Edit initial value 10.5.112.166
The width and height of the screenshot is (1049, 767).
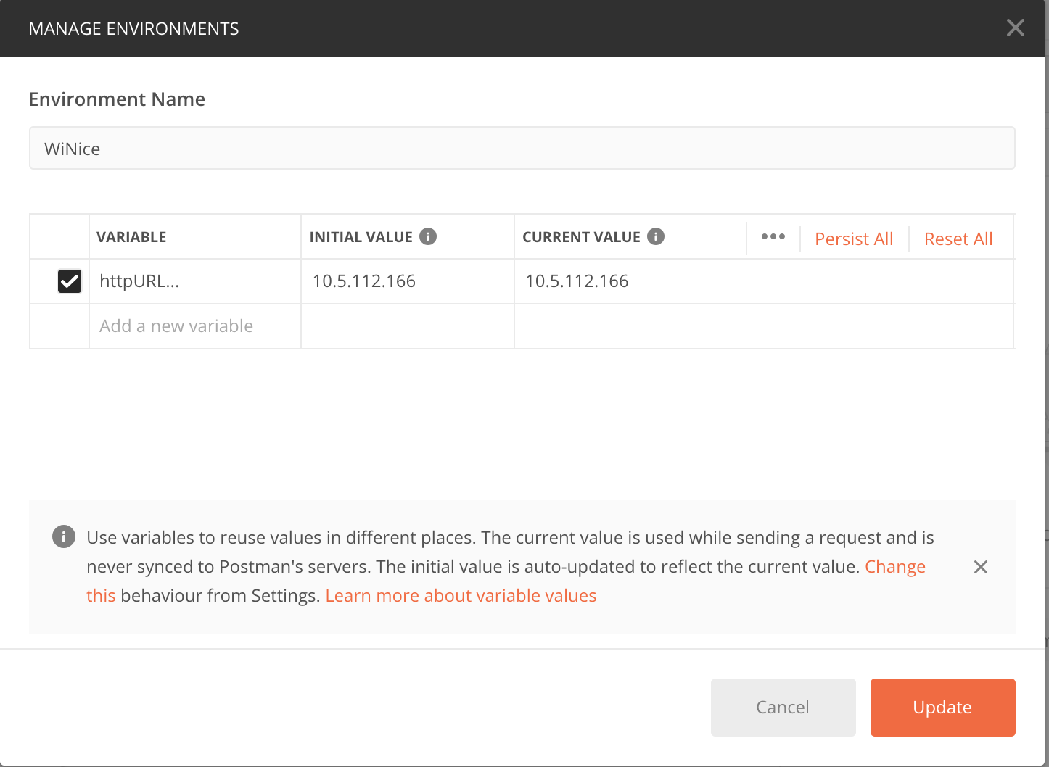click(x=408, y=281)
